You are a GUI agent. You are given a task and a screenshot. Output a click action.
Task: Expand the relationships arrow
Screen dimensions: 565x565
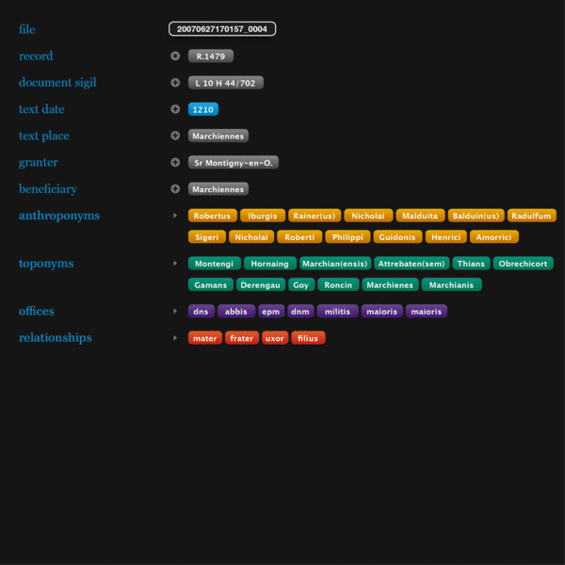tap(175, 337)
